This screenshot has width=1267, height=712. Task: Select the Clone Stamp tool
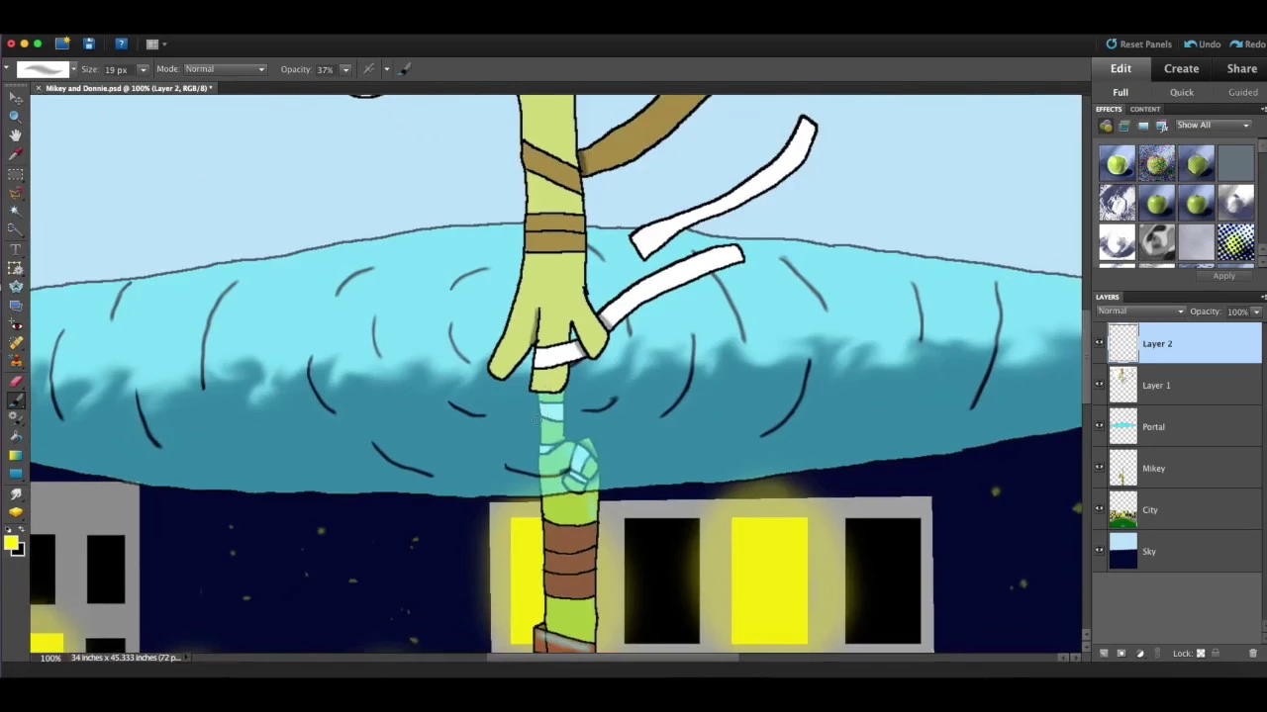16,361
